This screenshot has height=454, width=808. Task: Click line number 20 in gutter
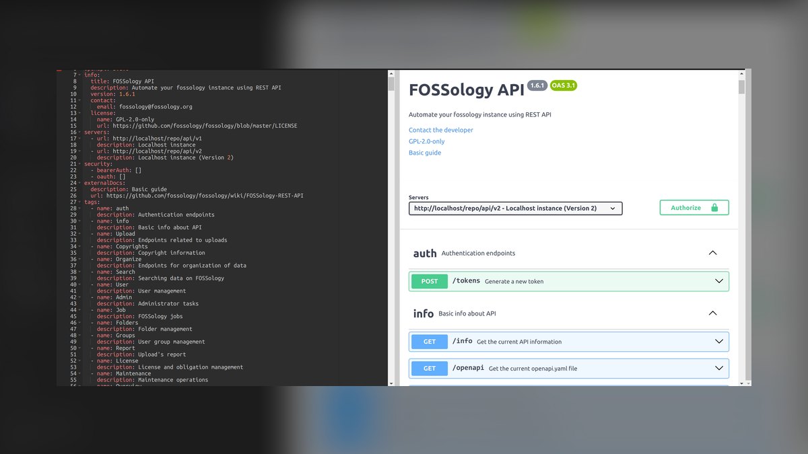click(73, 157)
